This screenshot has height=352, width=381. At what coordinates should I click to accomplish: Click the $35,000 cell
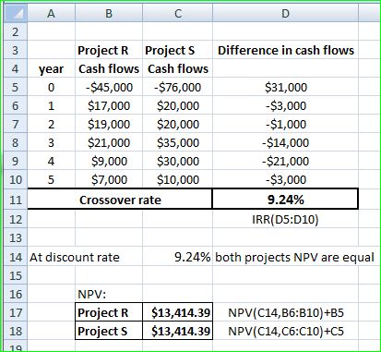178,142
